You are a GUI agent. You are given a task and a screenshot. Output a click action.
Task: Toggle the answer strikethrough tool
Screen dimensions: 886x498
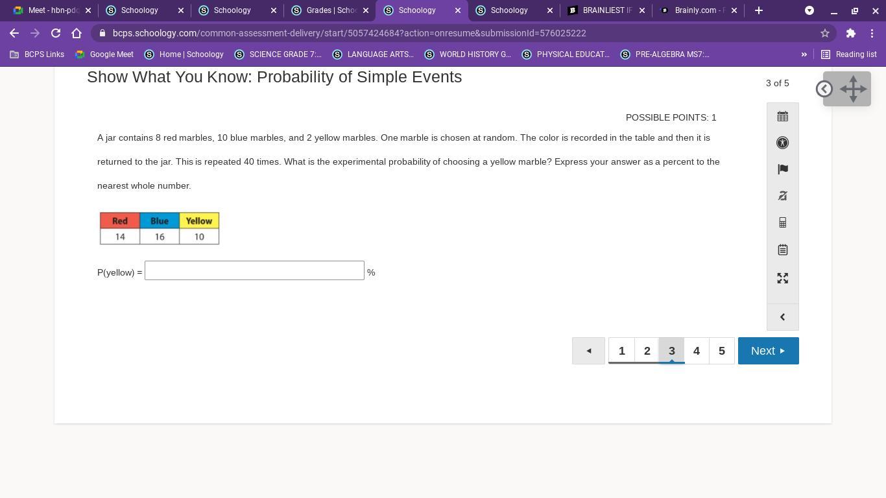783,196
